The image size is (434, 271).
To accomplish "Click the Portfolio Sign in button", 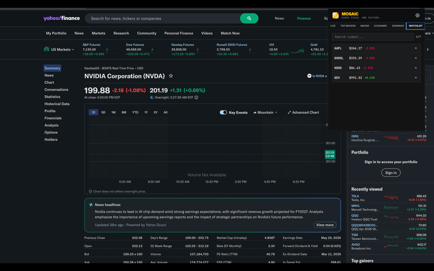I will tap(391, 173).
